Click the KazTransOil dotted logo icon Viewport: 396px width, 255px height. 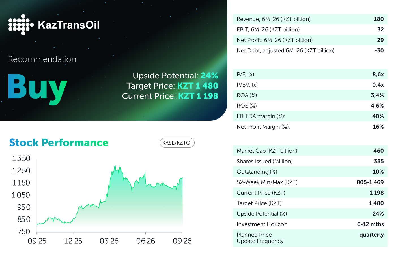(21, 25)
